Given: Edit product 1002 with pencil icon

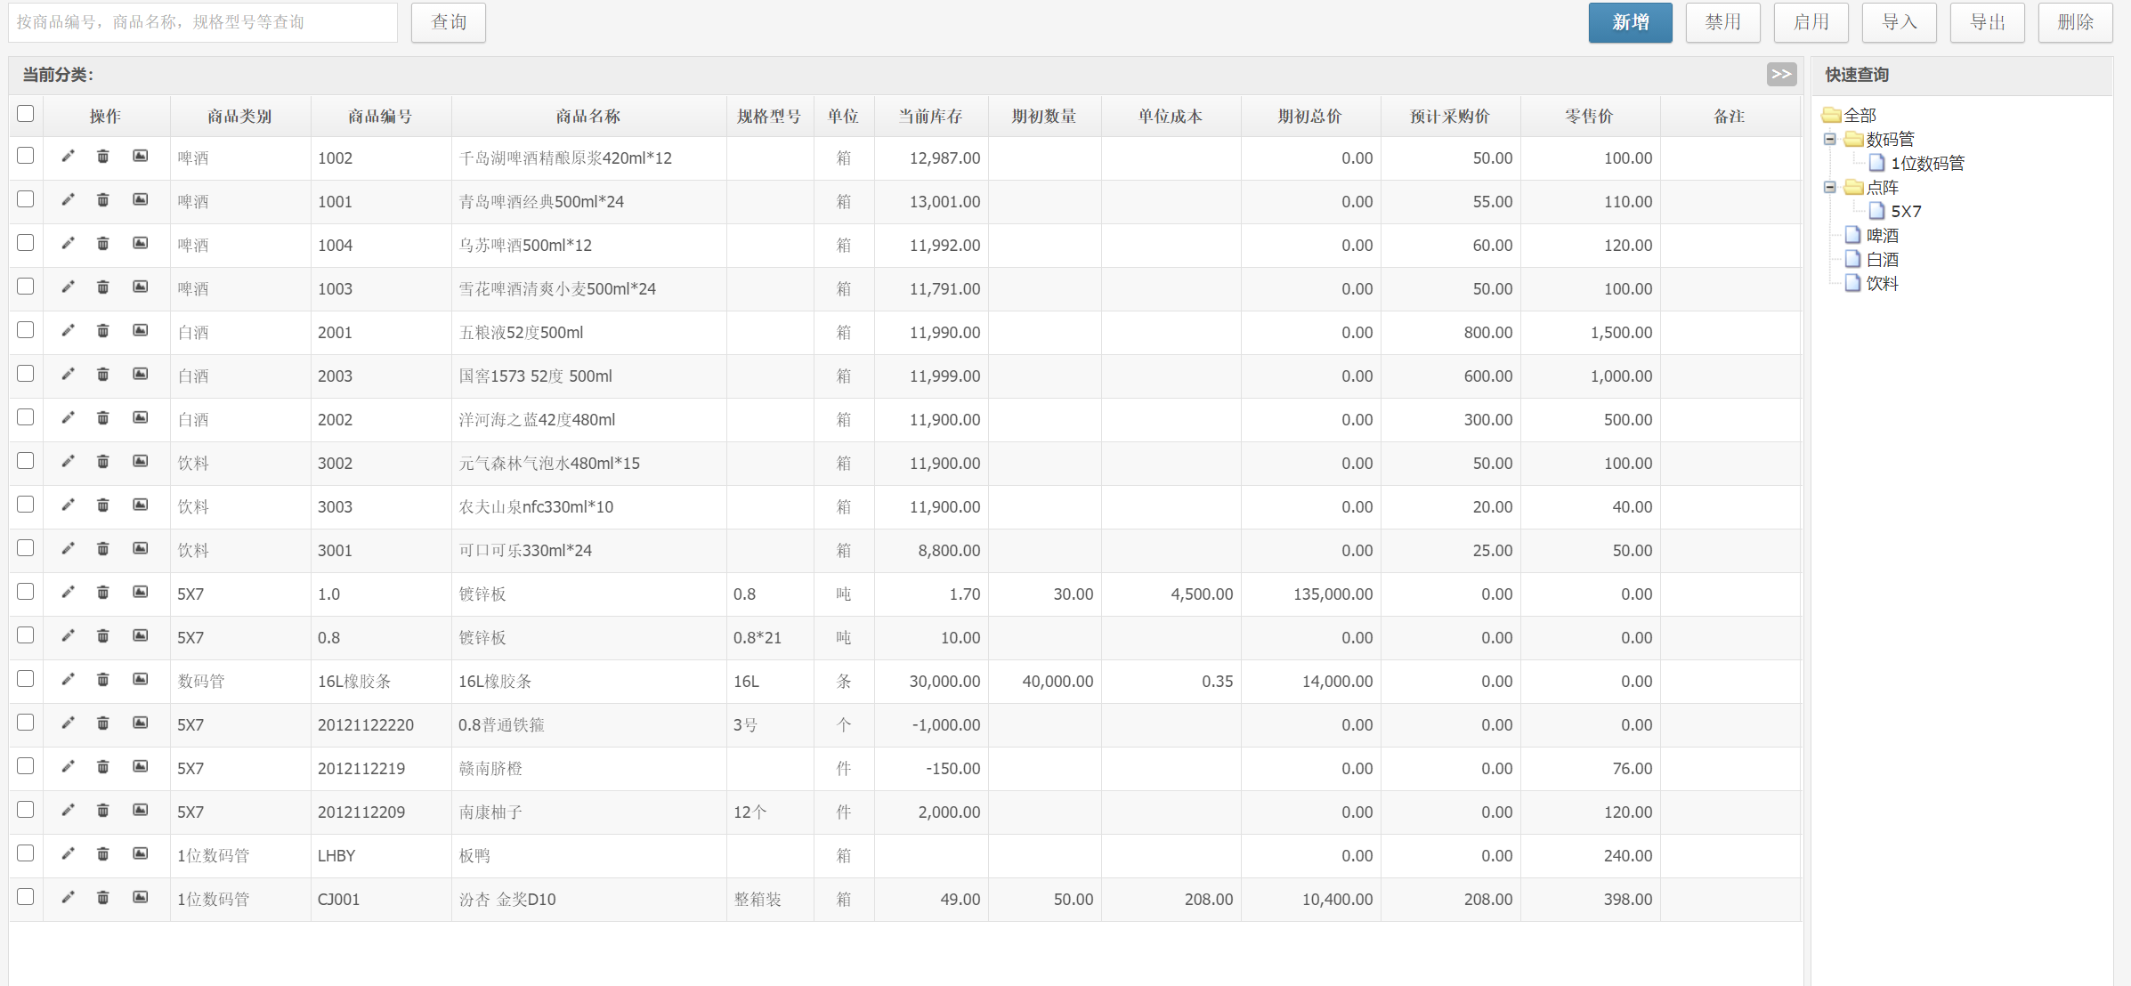Looking at the screenshot, I should coord(68,157).
